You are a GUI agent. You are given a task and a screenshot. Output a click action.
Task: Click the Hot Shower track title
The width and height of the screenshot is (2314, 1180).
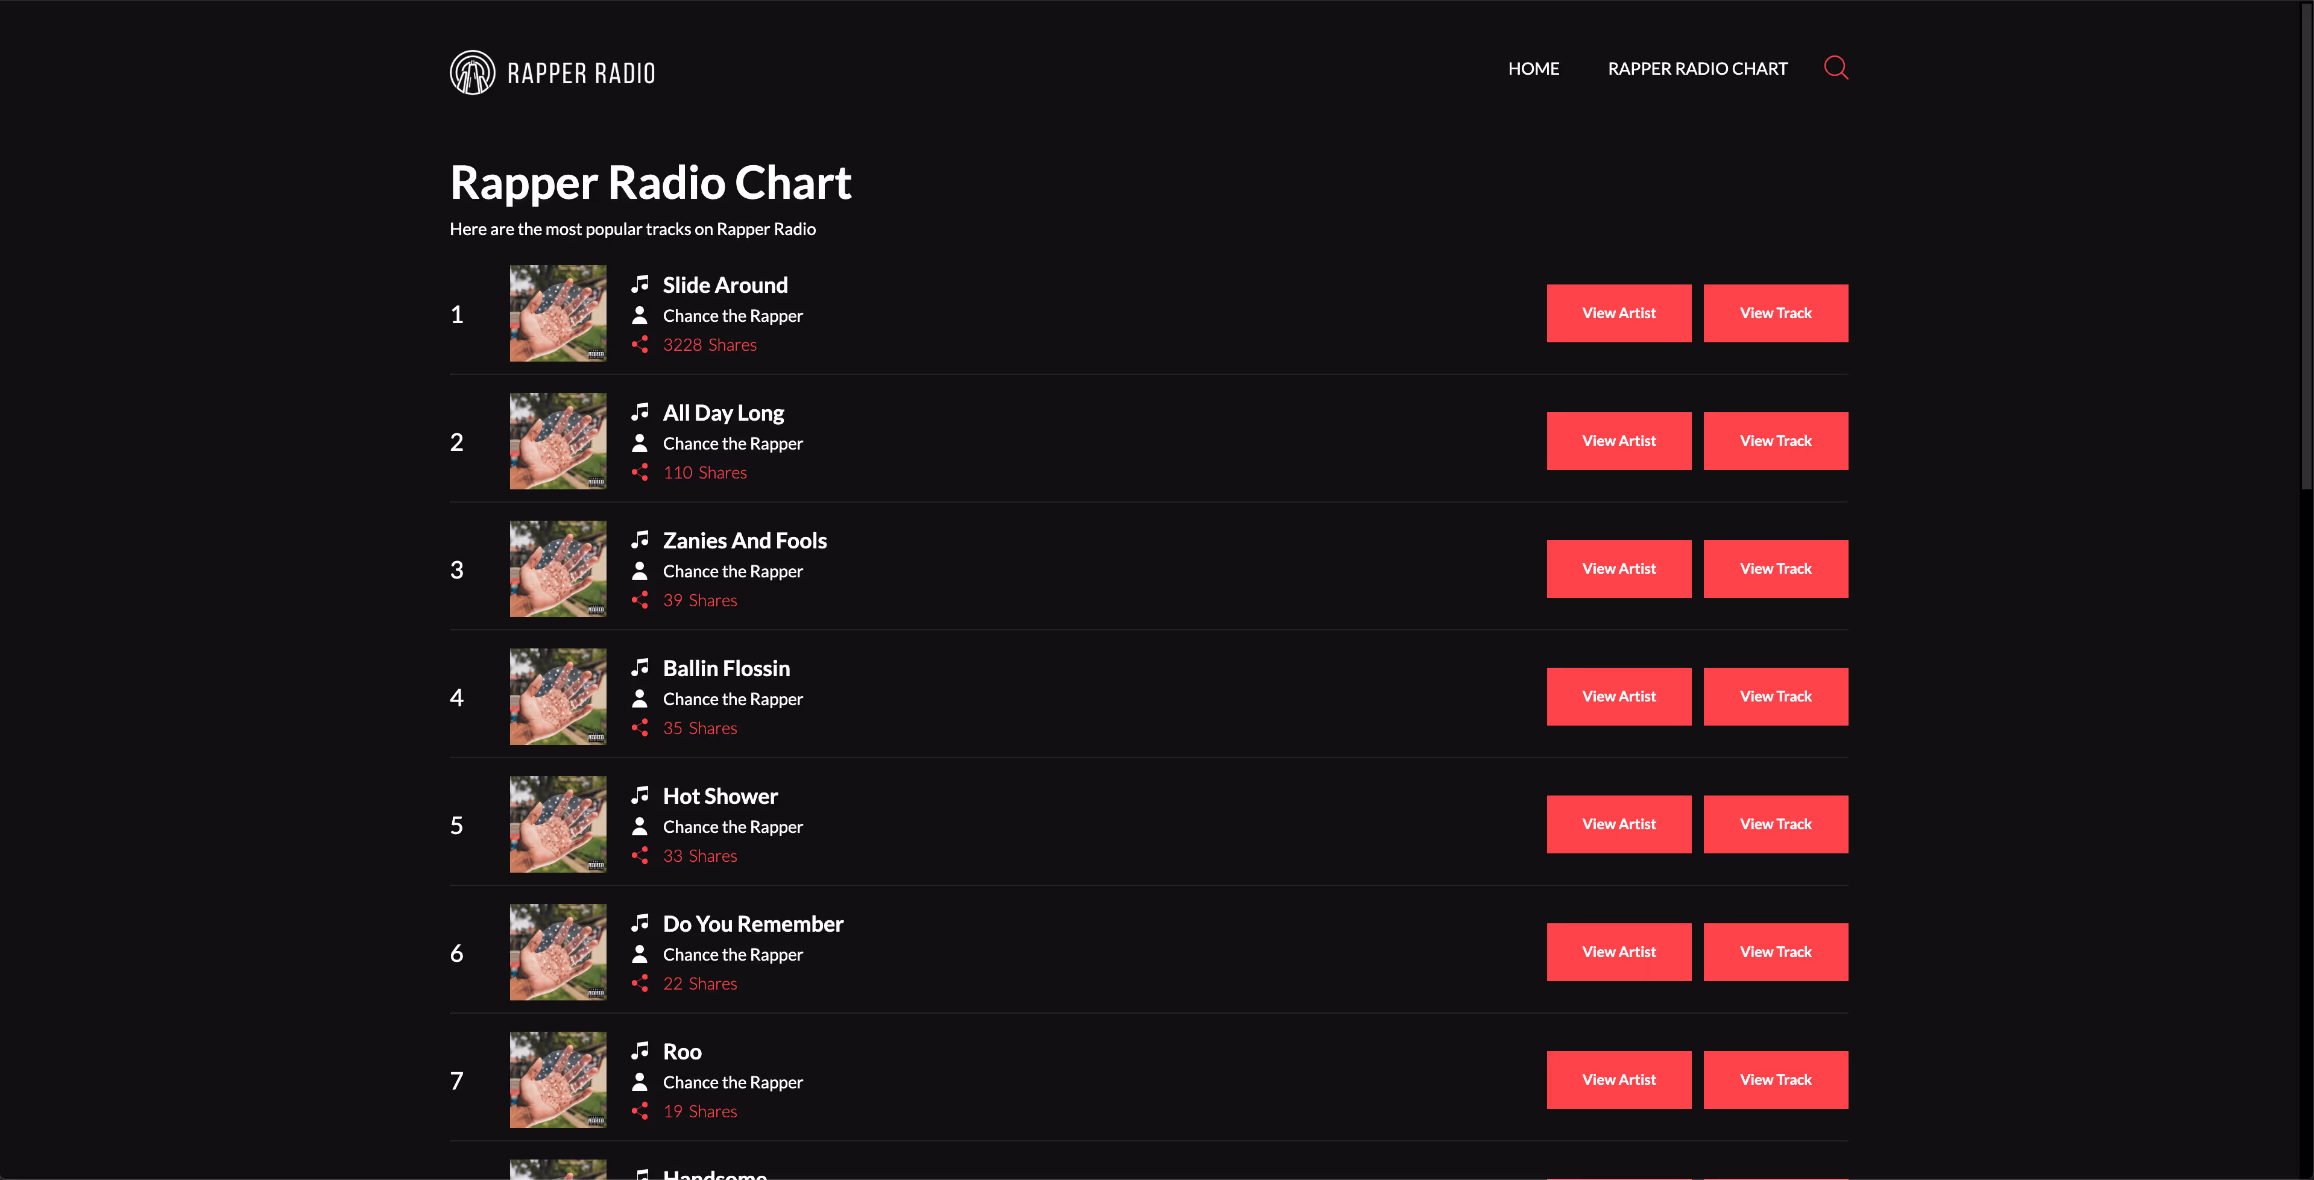(x=720, y=796)
